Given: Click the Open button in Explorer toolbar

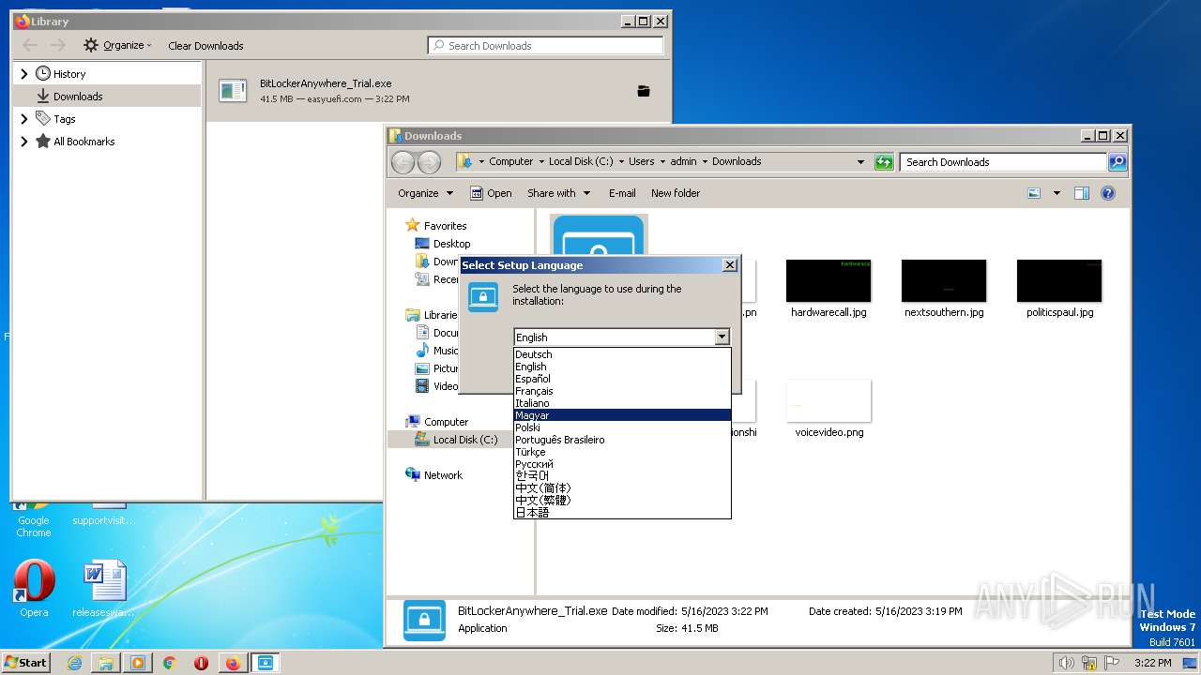Looking at the screenshot, I should pos(491,193).
